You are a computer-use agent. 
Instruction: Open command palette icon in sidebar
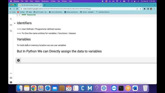[11, 78]
